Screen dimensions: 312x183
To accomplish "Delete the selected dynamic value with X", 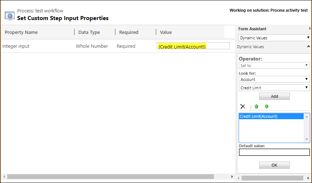I will point(243,106).
